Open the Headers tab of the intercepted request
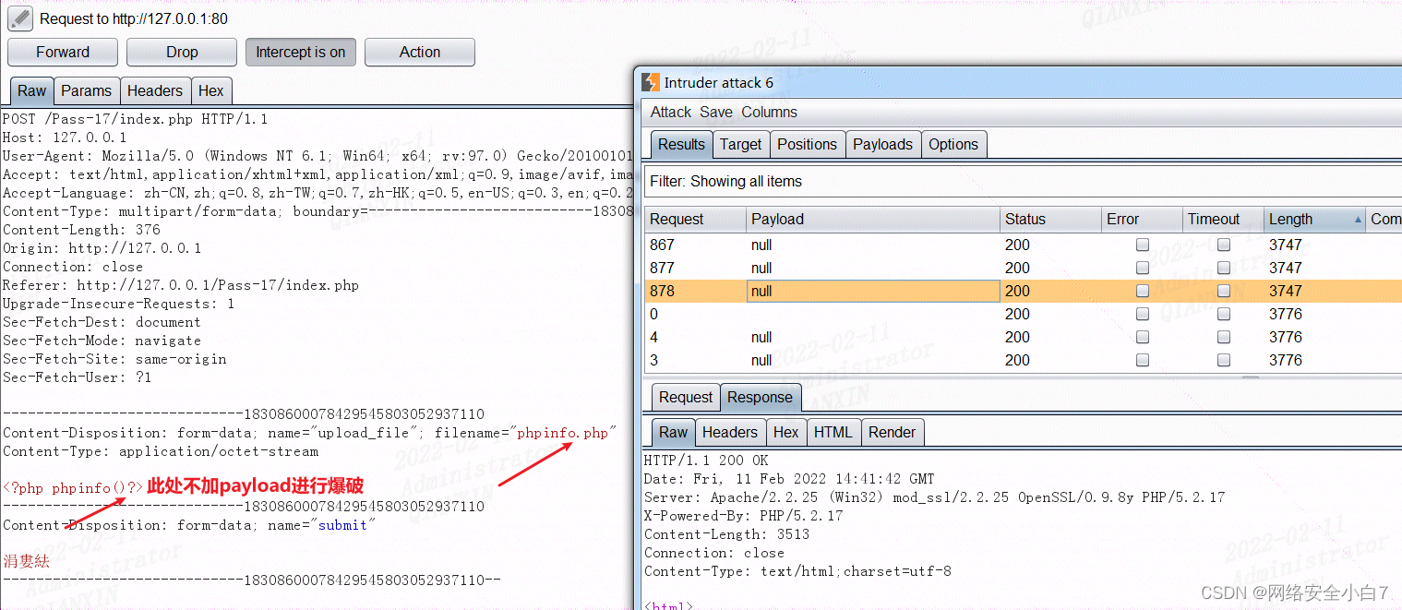The height and width of the screenshot is (610, 1402). (154, 90)
